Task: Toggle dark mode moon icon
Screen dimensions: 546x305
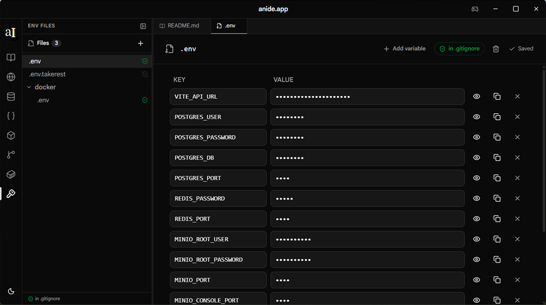Action: point(11,291)
